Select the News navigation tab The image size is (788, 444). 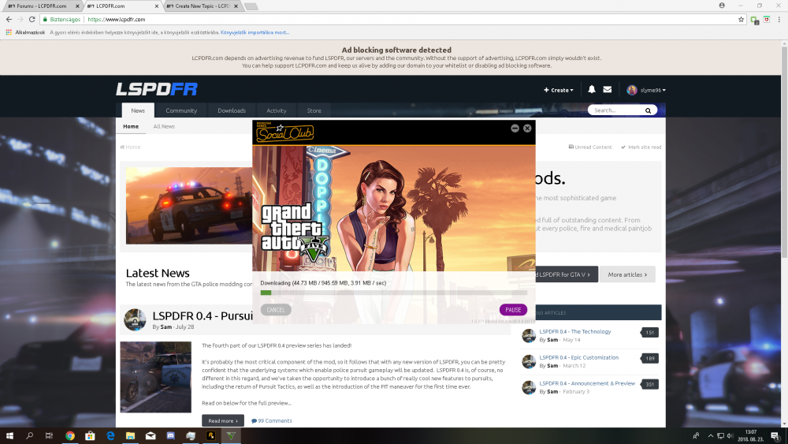click(138, 110)
